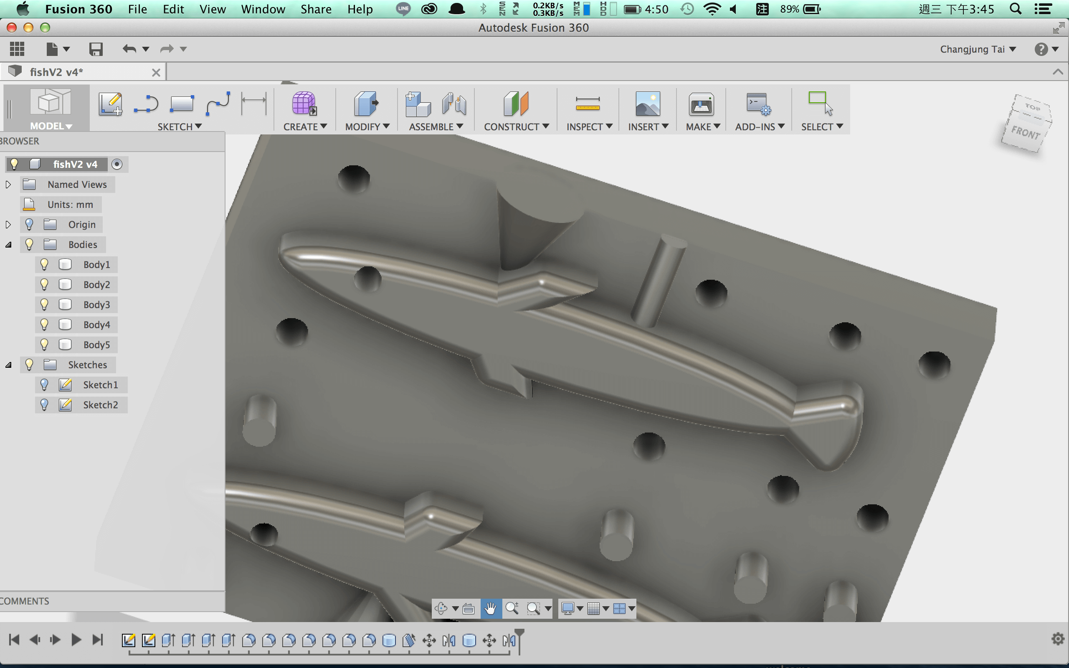The image size is (1069, 668).
Task: Expand the Origin folder
Action: coord(8,225)
